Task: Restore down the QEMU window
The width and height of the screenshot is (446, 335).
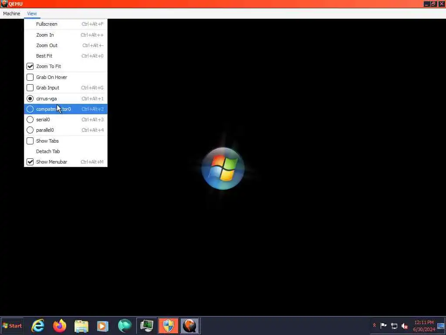Action: [x=433, y=3]
